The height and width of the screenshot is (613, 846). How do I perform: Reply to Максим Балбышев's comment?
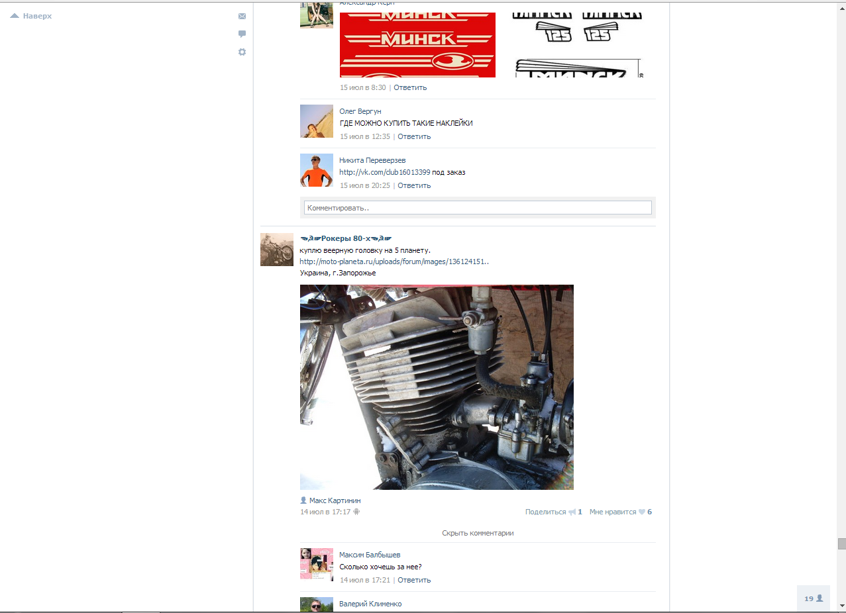(x=414, y=580)
